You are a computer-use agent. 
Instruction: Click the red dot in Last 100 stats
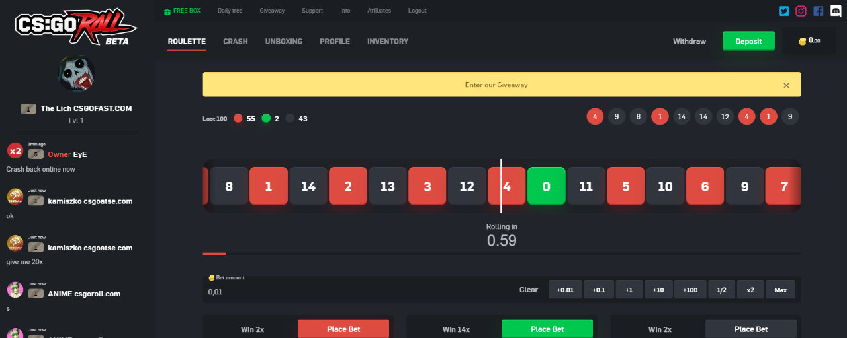click(x=238, y=119)
